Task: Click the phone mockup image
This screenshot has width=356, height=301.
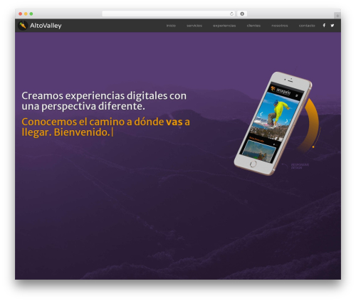Action: 273,124
